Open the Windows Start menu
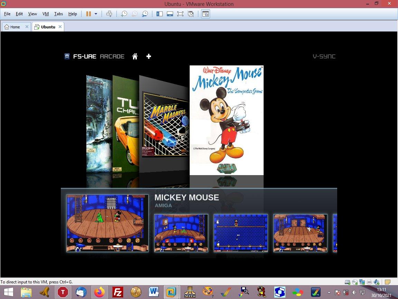398x299 pixels. [x=8, y=292]
